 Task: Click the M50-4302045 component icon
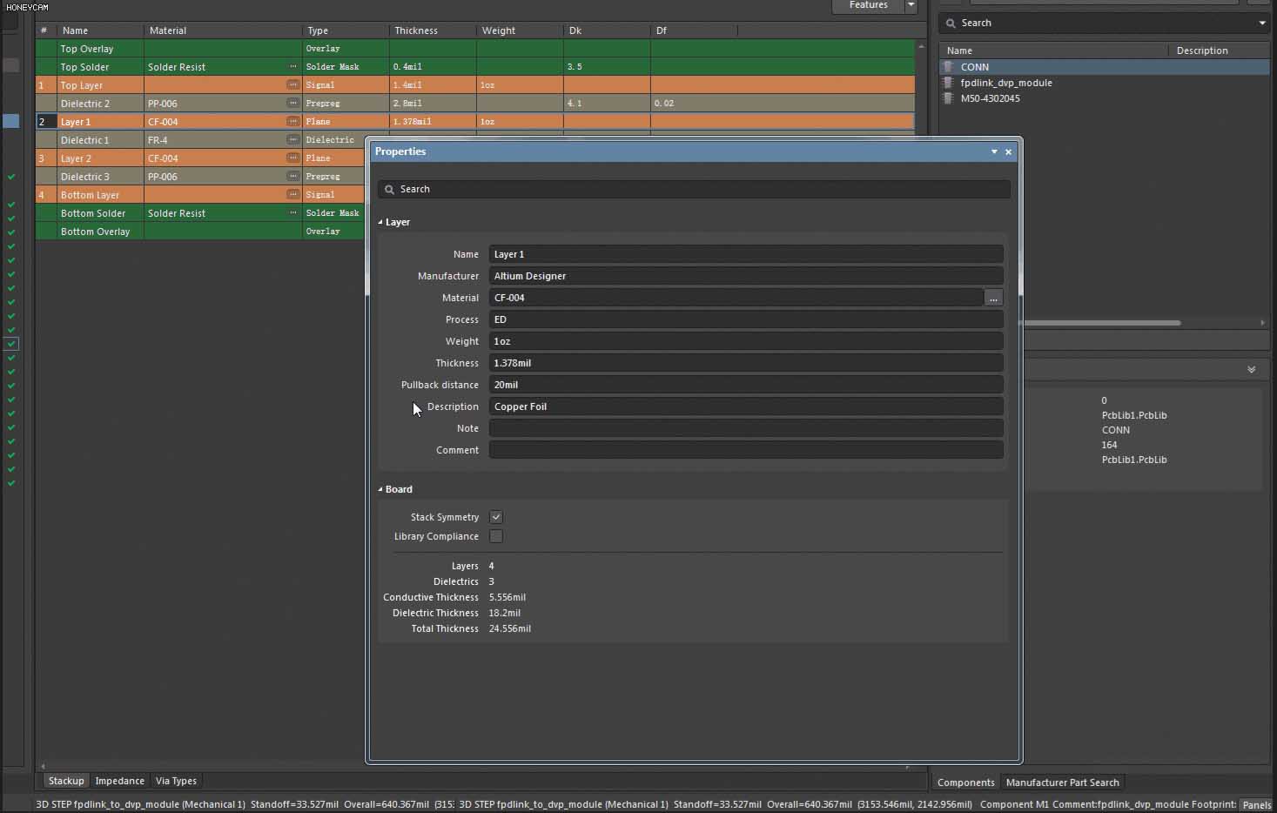tap(949, 98)
